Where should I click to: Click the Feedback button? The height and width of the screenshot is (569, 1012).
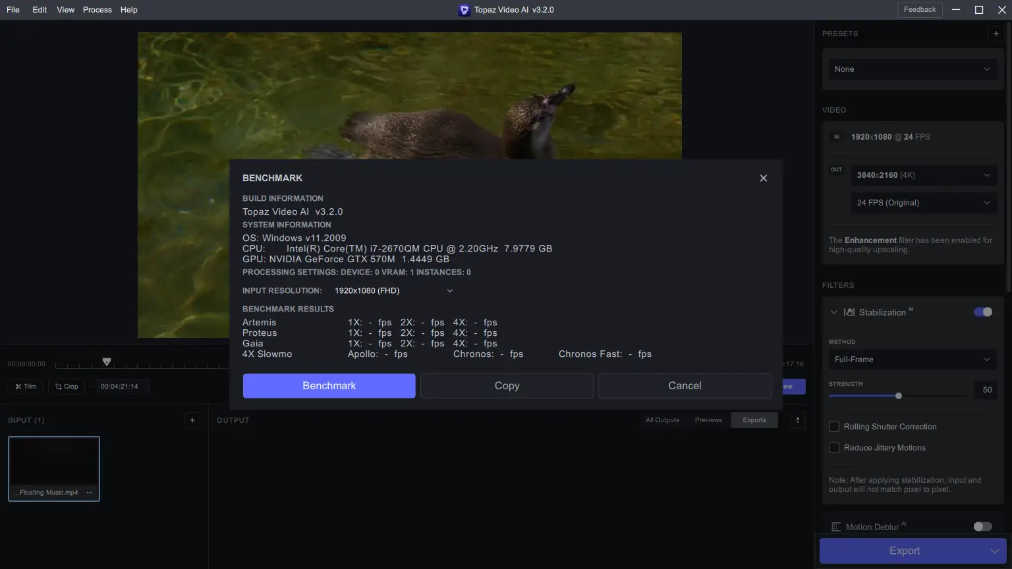[920, 10]
